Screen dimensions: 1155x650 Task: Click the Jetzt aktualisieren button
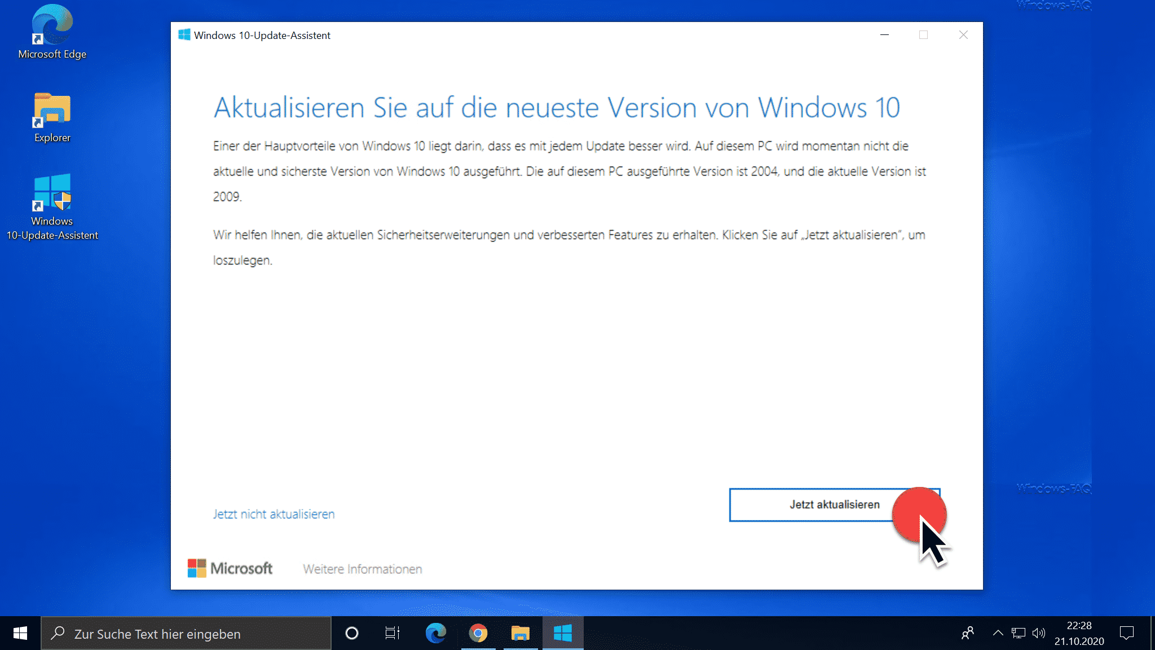click(834, 504)
